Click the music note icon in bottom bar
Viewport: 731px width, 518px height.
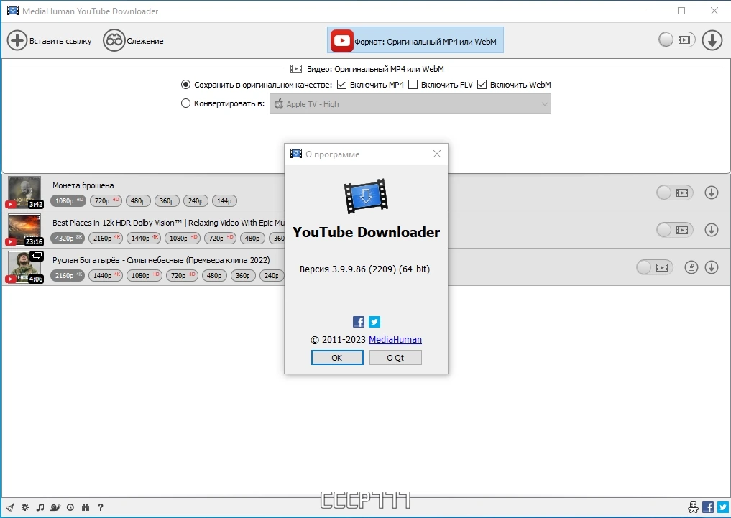point(40,507)
